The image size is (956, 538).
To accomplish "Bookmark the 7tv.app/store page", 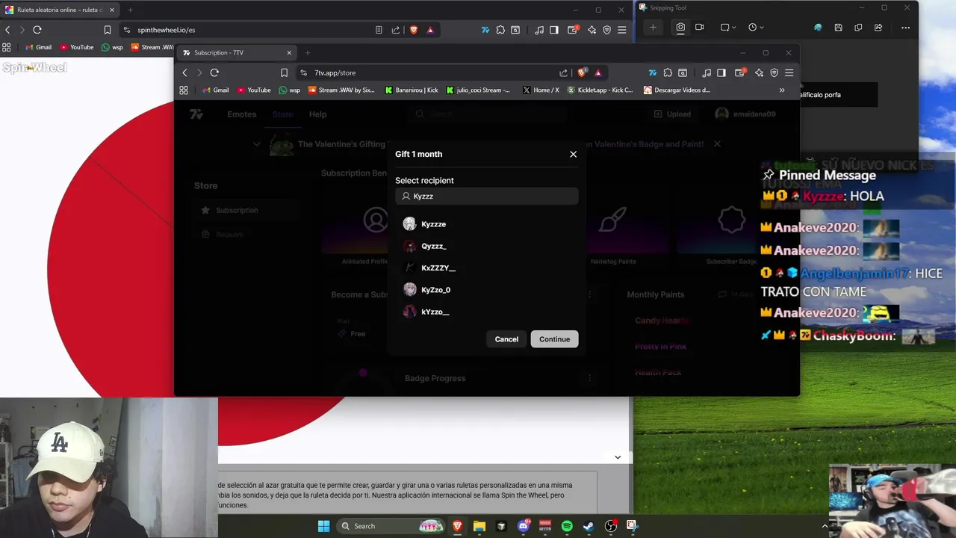I will (x=284, y=72).
